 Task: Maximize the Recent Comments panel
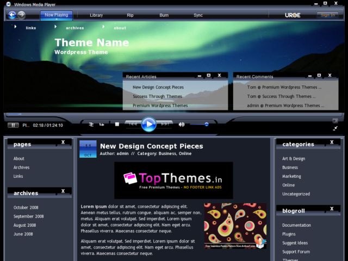coord(319,75)
